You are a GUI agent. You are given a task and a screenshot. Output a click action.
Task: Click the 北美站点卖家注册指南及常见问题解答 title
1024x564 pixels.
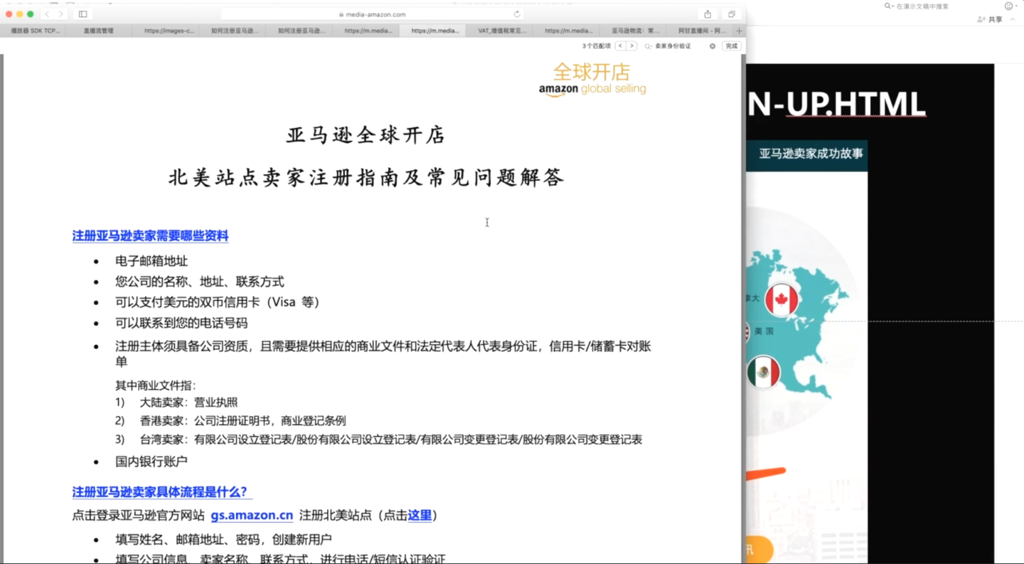[x=366, y=178]
